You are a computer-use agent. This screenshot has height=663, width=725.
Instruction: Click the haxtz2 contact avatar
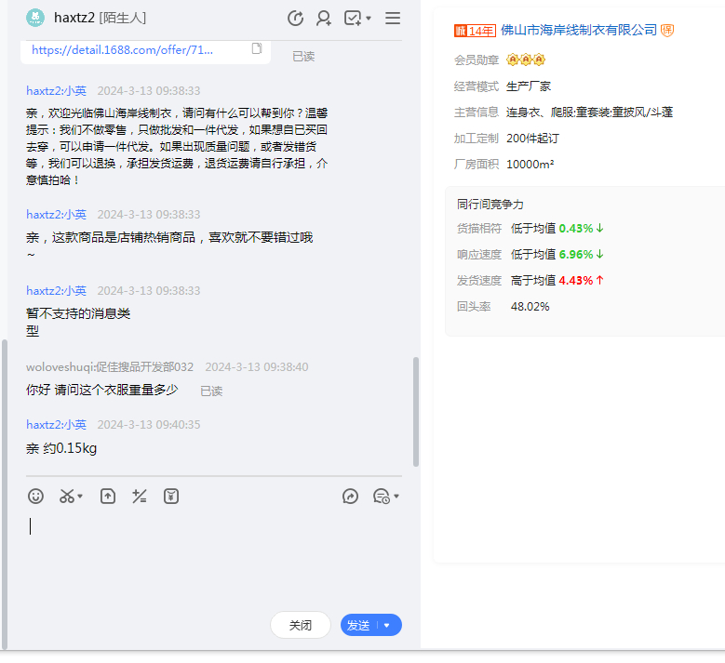[35, 18]
